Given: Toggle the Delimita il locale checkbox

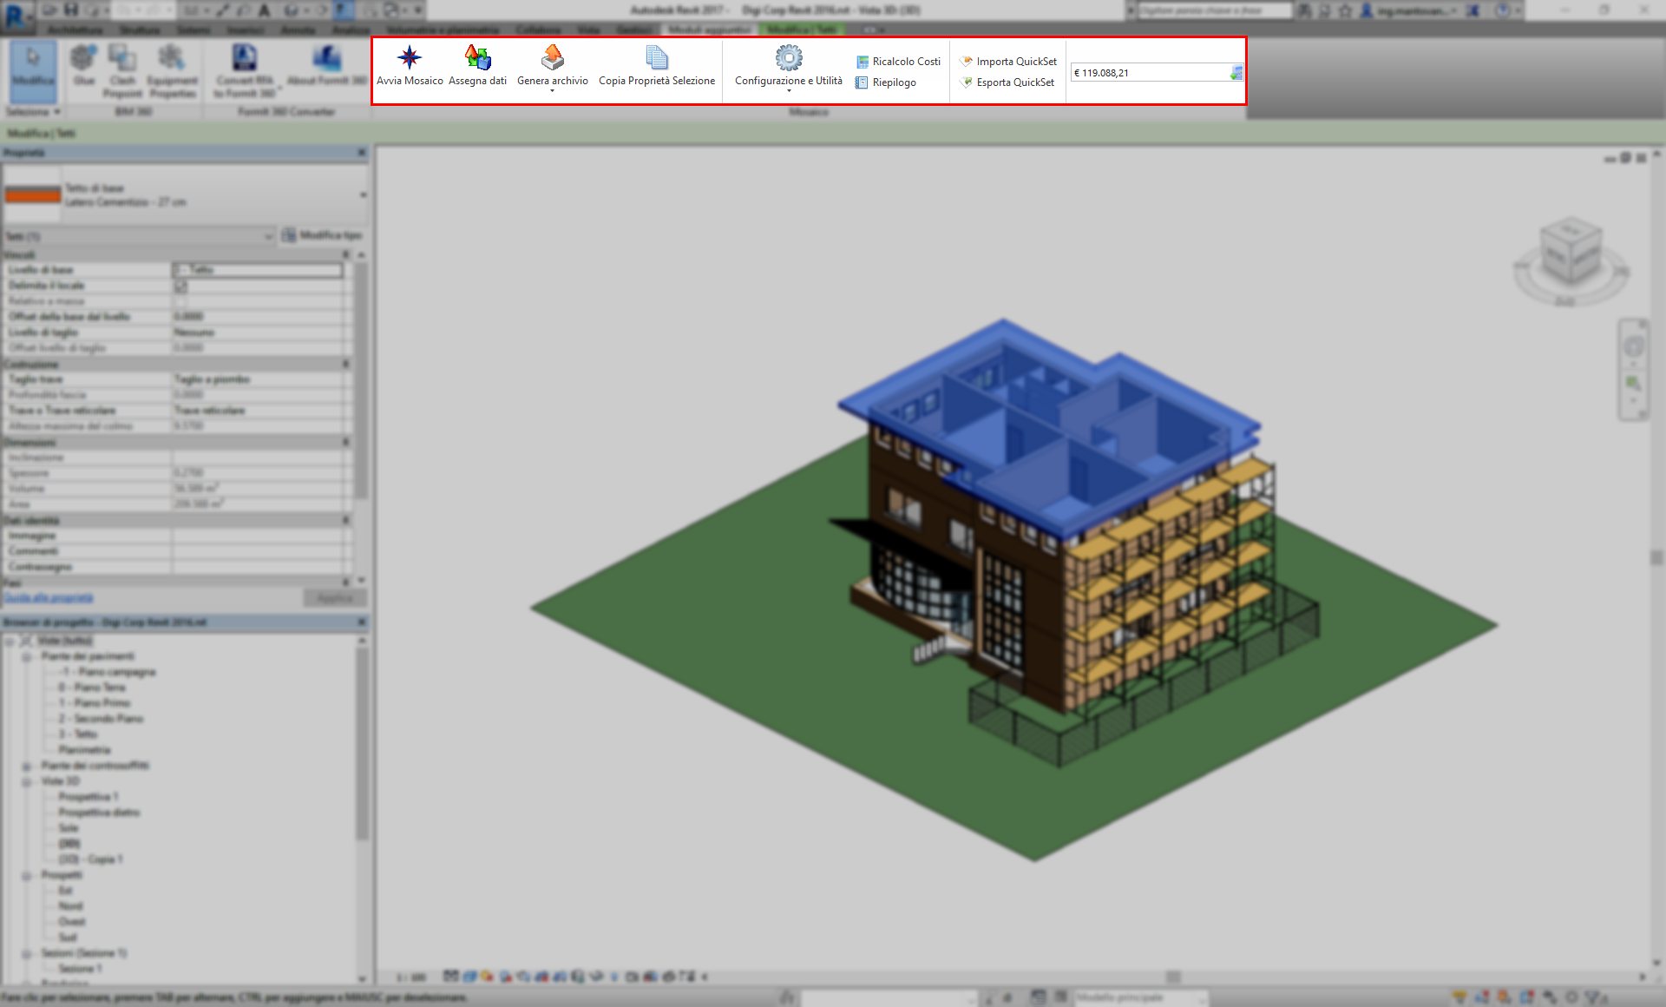Looking at the screenshot, I should pos(180,286).
